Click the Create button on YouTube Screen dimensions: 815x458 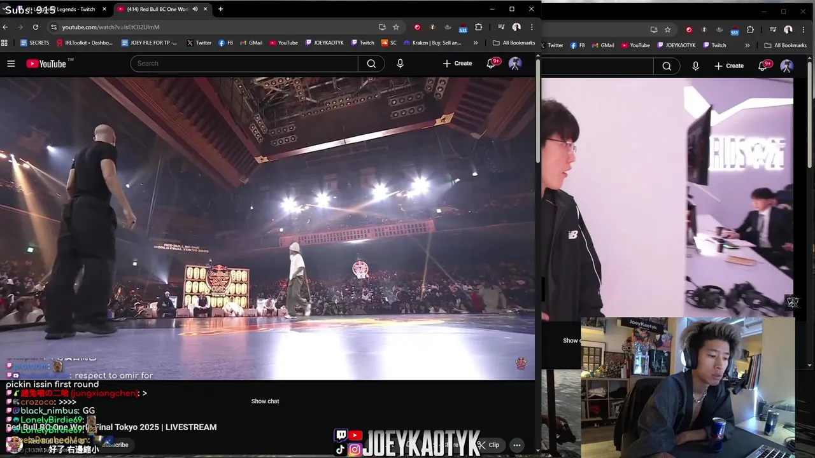tap(458, 64)
